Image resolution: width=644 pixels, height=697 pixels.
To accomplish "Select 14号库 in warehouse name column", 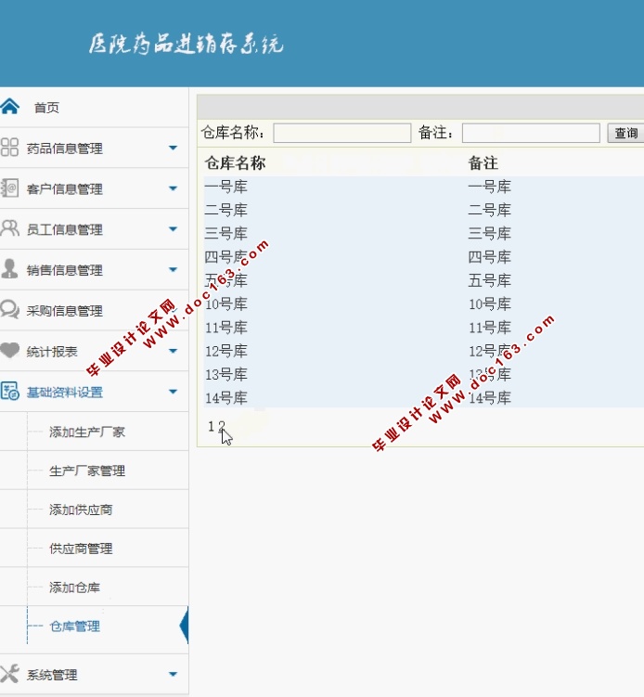I will tap(225, 398).
